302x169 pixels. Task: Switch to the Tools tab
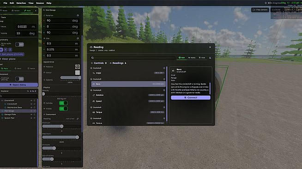28,11
